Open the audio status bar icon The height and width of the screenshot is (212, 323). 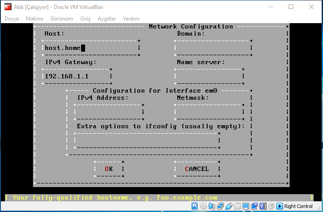tap(212, 206)
